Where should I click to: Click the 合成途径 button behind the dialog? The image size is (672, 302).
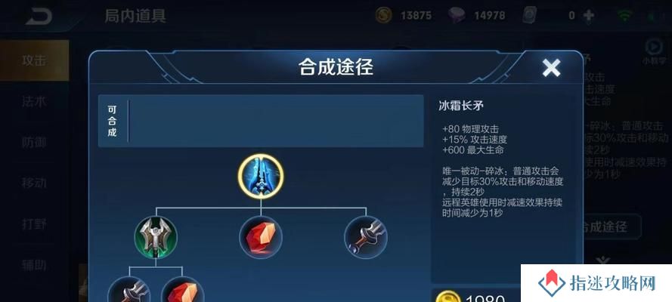[x=611, y=226]
